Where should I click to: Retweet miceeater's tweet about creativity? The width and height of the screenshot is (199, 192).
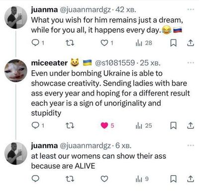(x=70, y=126)
